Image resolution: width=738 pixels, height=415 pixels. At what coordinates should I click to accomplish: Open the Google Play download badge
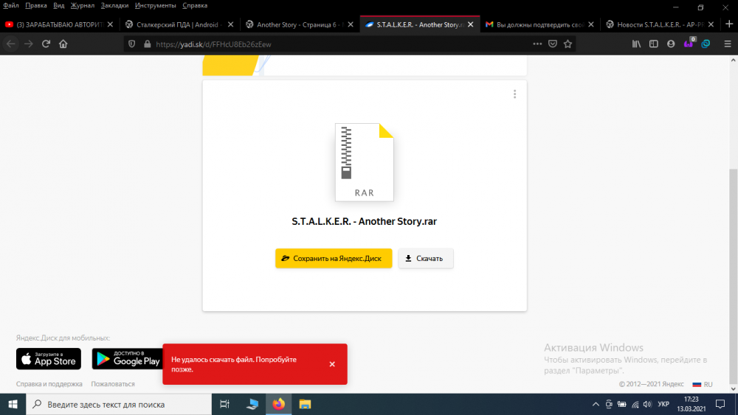pyautogui.click(x=128, y=358)
